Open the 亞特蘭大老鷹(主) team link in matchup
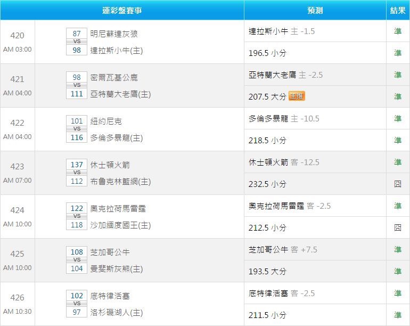Image resolution: width=410 pixels, height=326 pixels. point(120,94)
